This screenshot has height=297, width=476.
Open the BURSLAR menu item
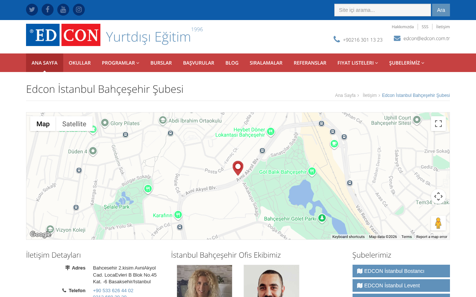tap(161, 63)
